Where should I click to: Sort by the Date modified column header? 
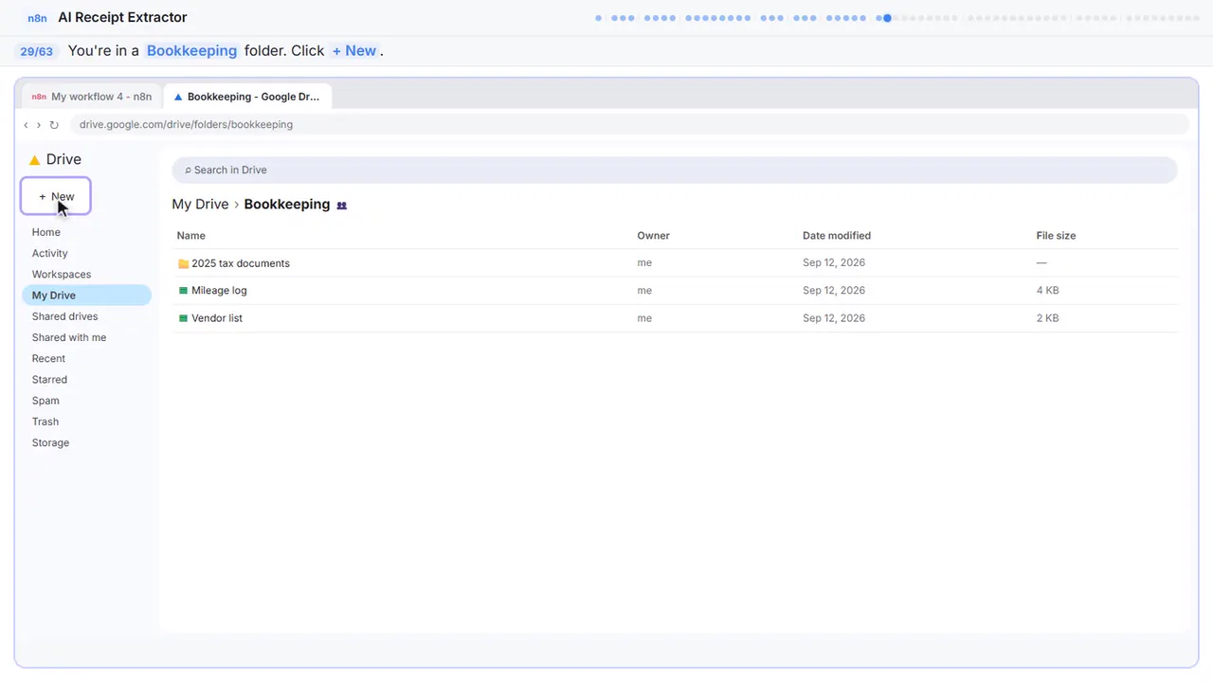tap(837, 236)
